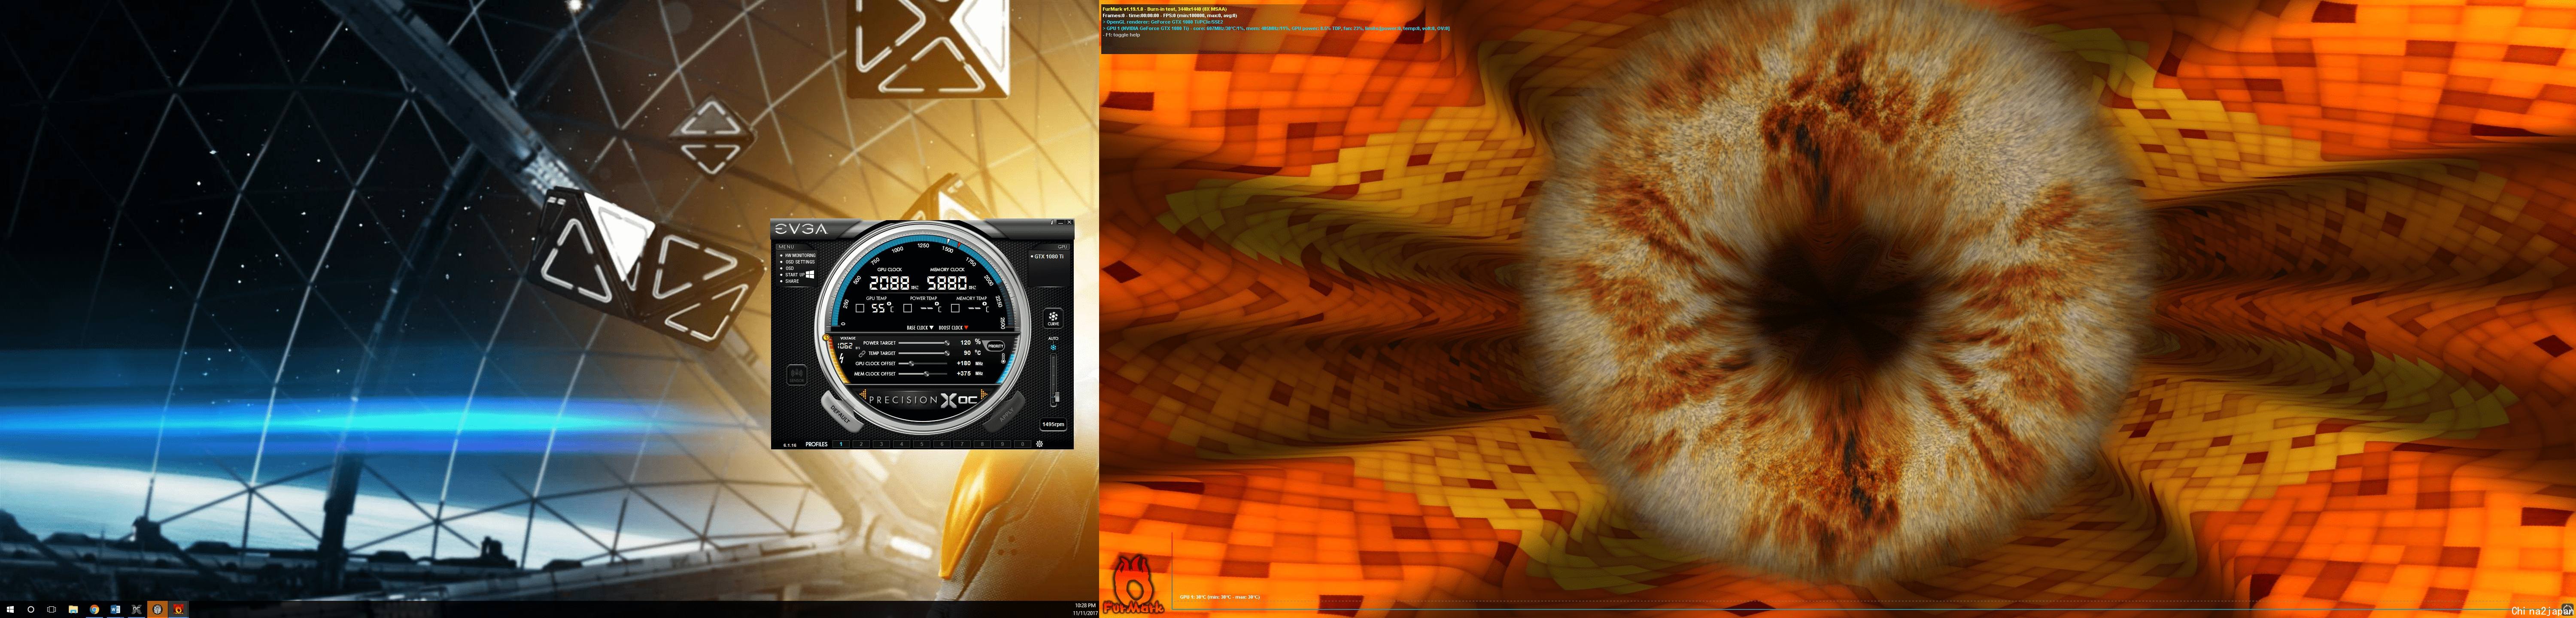Image resolution: width=2576 pixels, height=618 pixels.
Task: Expand the Base Clock dropdown arrow
Action: [932, 328]
